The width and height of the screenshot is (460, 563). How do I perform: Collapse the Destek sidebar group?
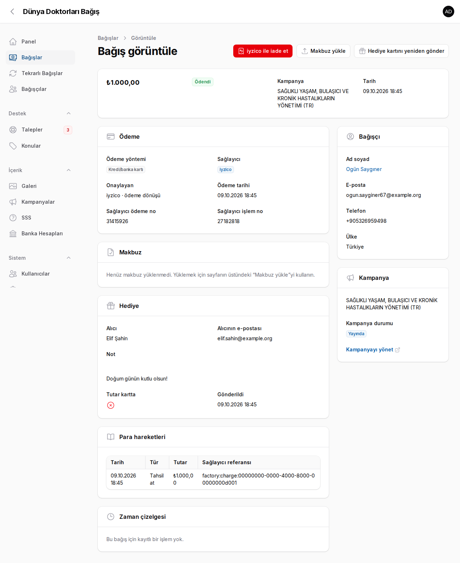[x=69, y=114]
